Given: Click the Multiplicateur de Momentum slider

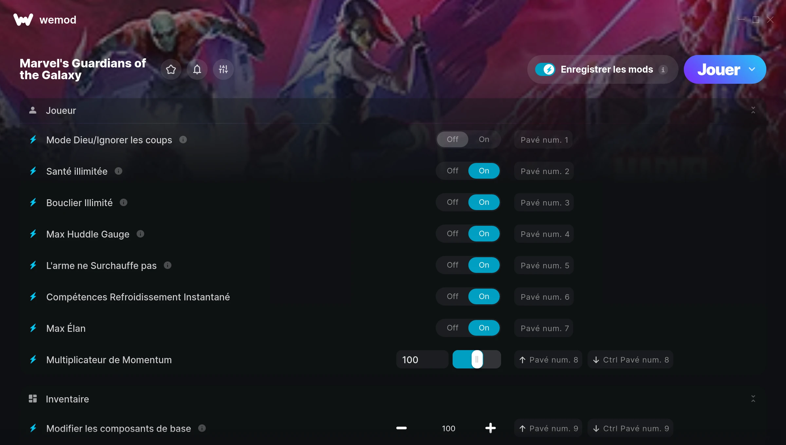Looking at the screenshot, I should click(477, 360).
